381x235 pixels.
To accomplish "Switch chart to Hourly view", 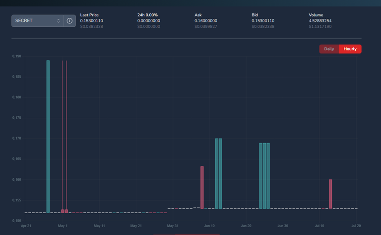I will tap(350, 49).
